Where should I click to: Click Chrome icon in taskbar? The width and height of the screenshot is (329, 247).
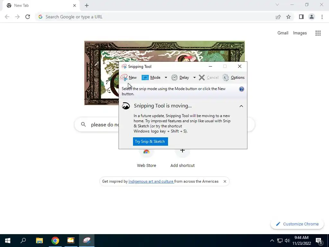click(55, 241)
